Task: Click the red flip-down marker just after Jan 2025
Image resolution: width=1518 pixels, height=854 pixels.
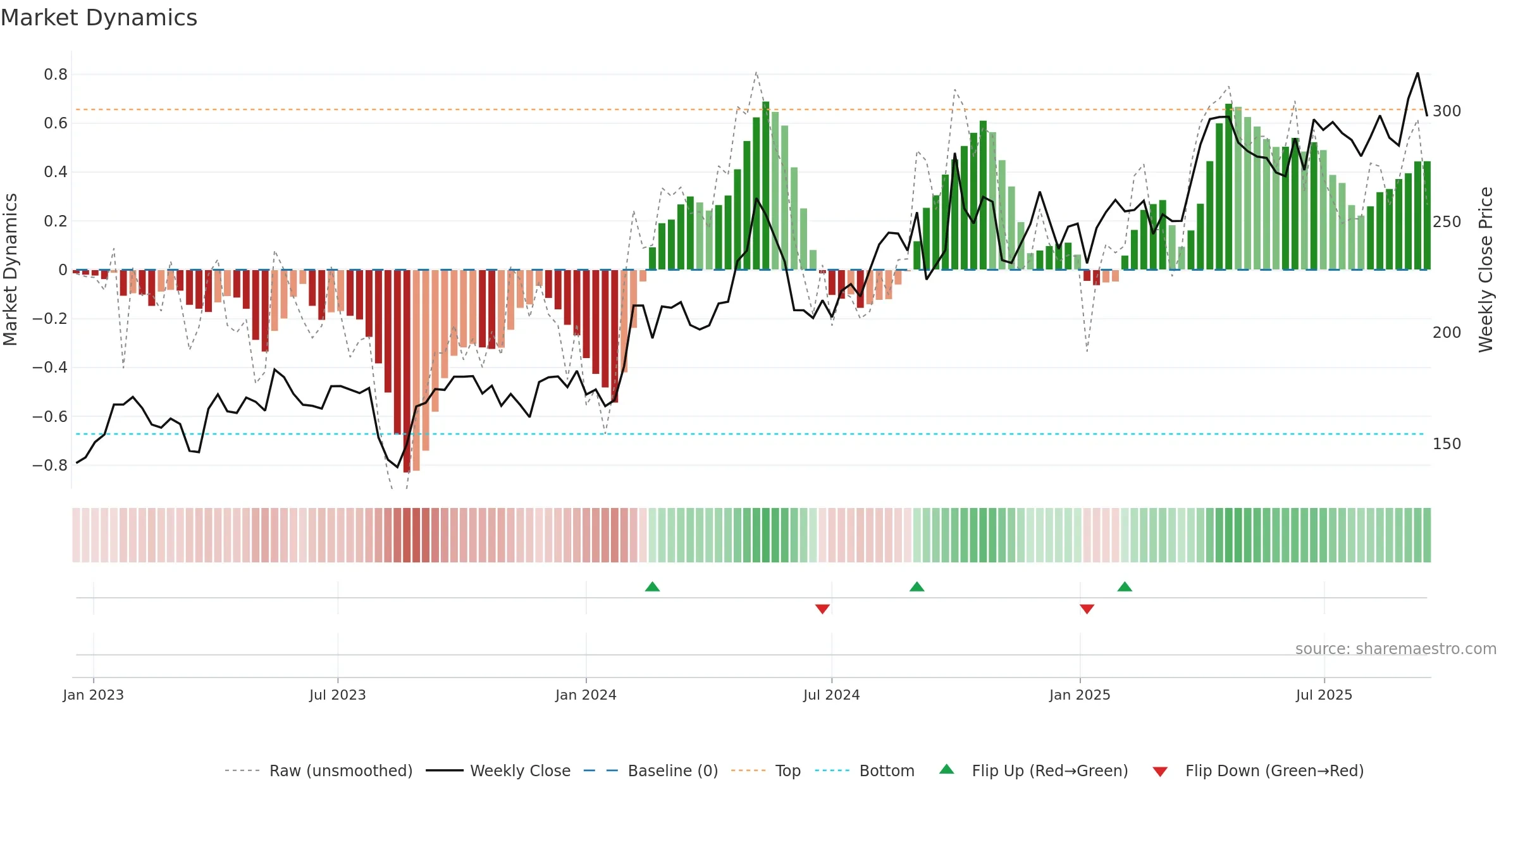Action: (1087, 609)
